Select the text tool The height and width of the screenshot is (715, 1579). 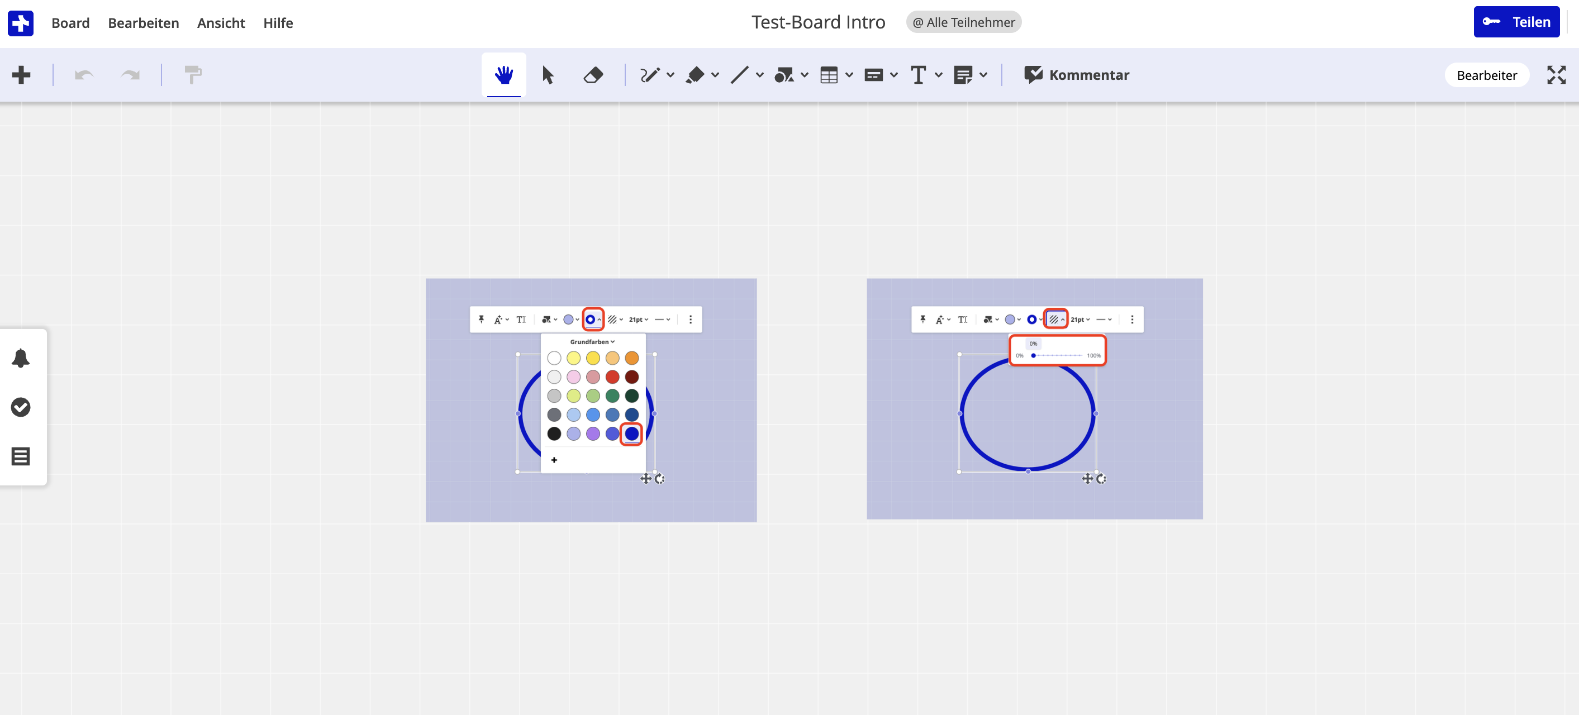(918, 74)
